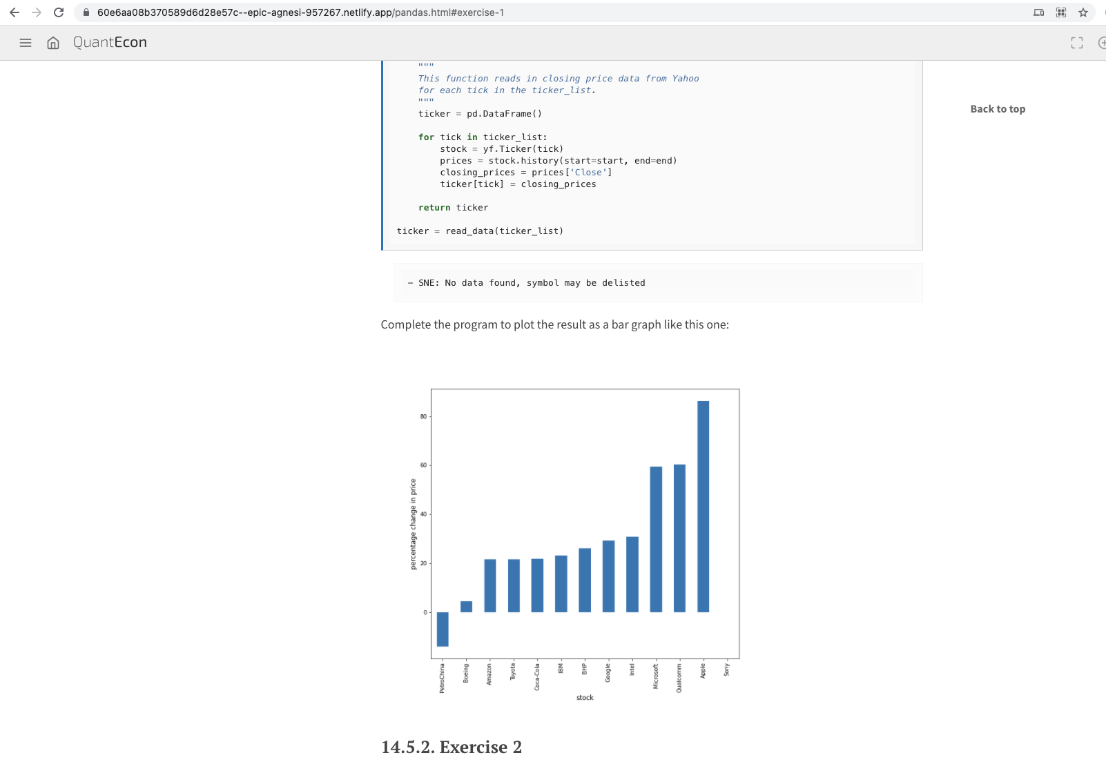
Task: Click the tallest Apple bar in the chart
Action: [x=703, y=507]
